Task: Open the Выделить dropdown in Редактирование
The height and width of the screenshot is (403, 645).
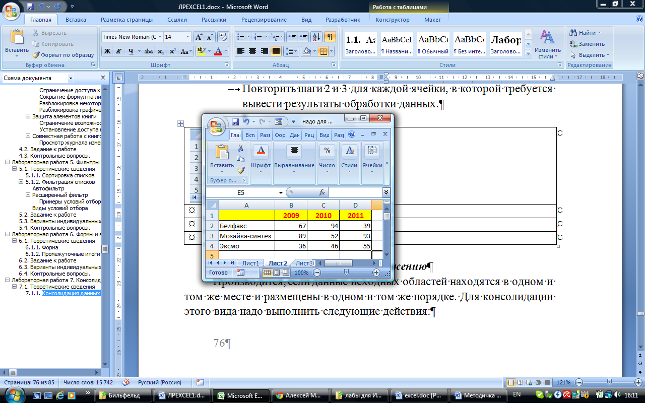Action: (590, 55)
